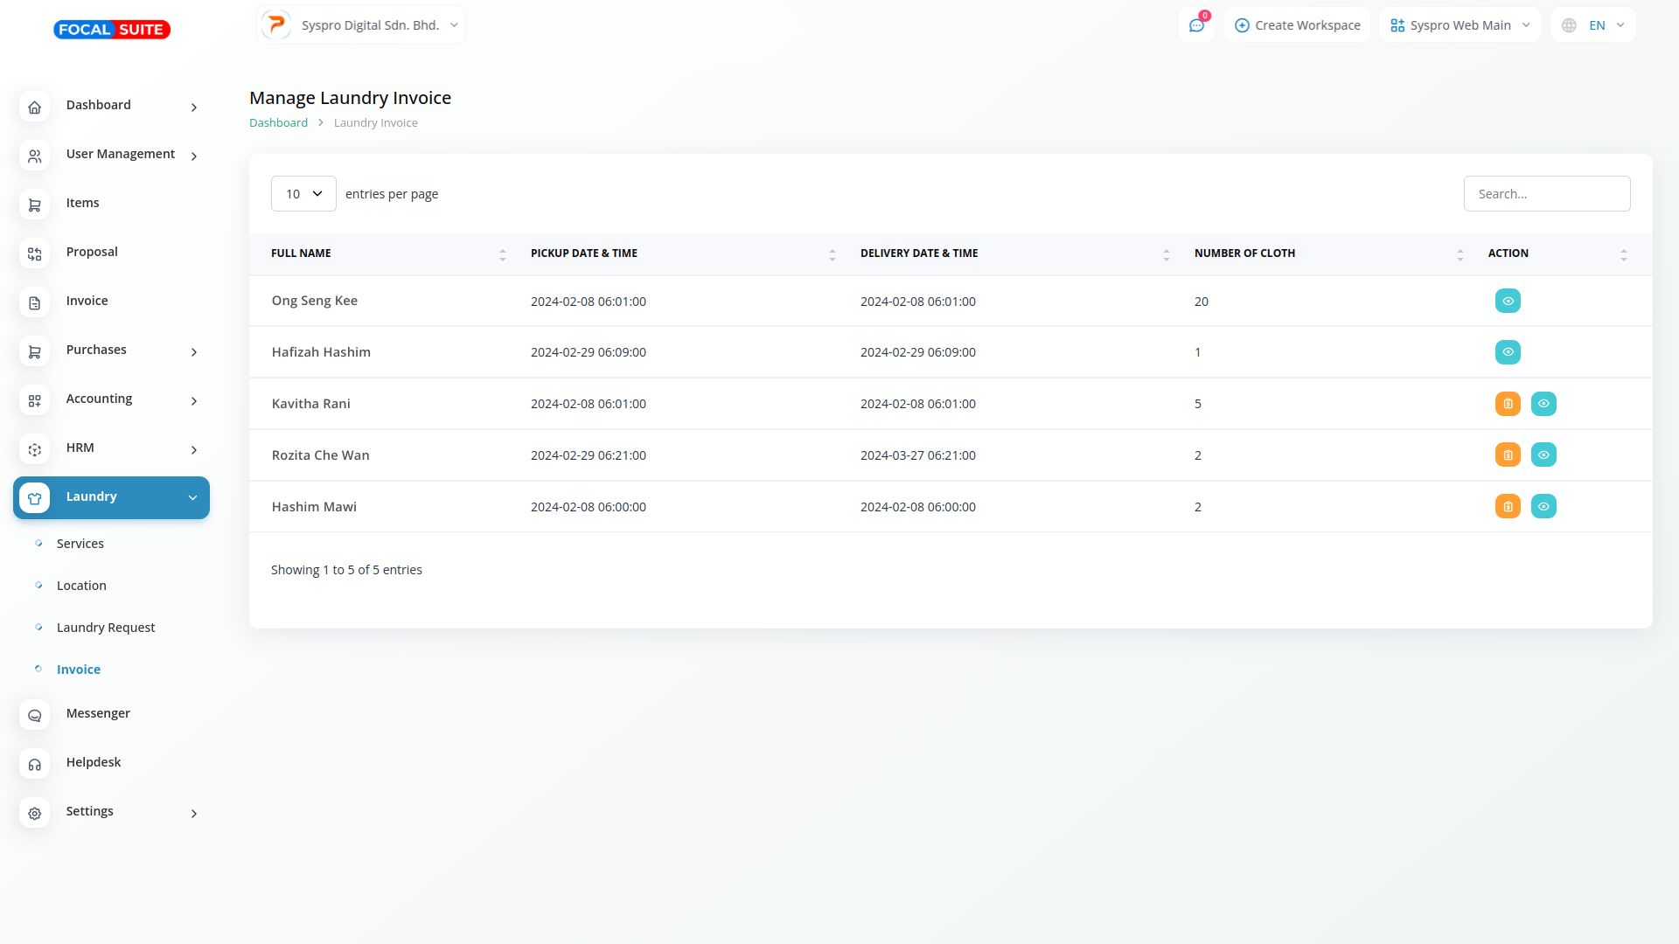The height and width of the screenshot is (944, 1679).
Task: Open the entries per page dropdown
Action: (303, 194)
